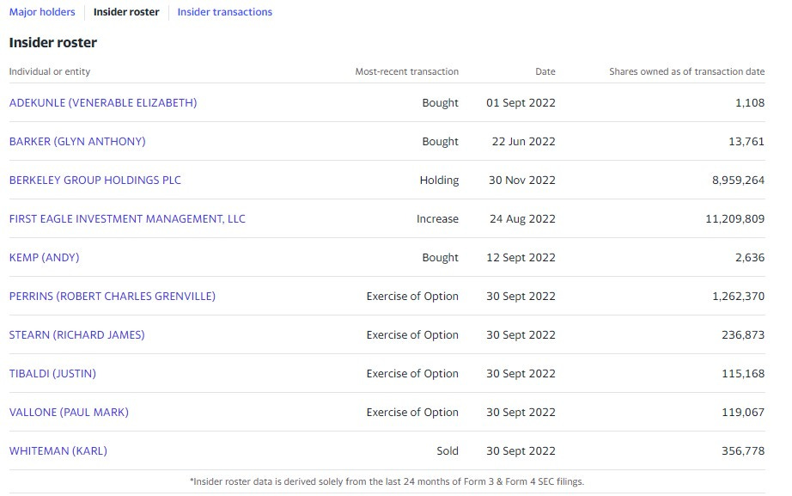Select the shares value 2,636

(x=750, y=257)
